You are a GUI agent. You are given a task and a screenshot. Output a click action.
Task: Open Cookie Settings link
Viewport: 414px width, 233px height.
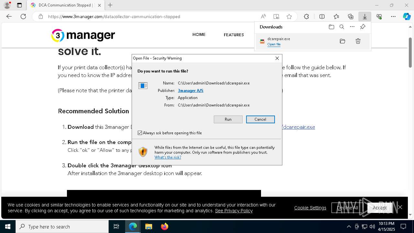[x=310, y=208]
